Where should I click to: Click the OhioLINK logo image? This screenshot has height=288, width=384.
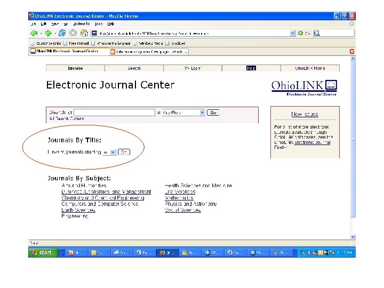click(x=304, y=87)
